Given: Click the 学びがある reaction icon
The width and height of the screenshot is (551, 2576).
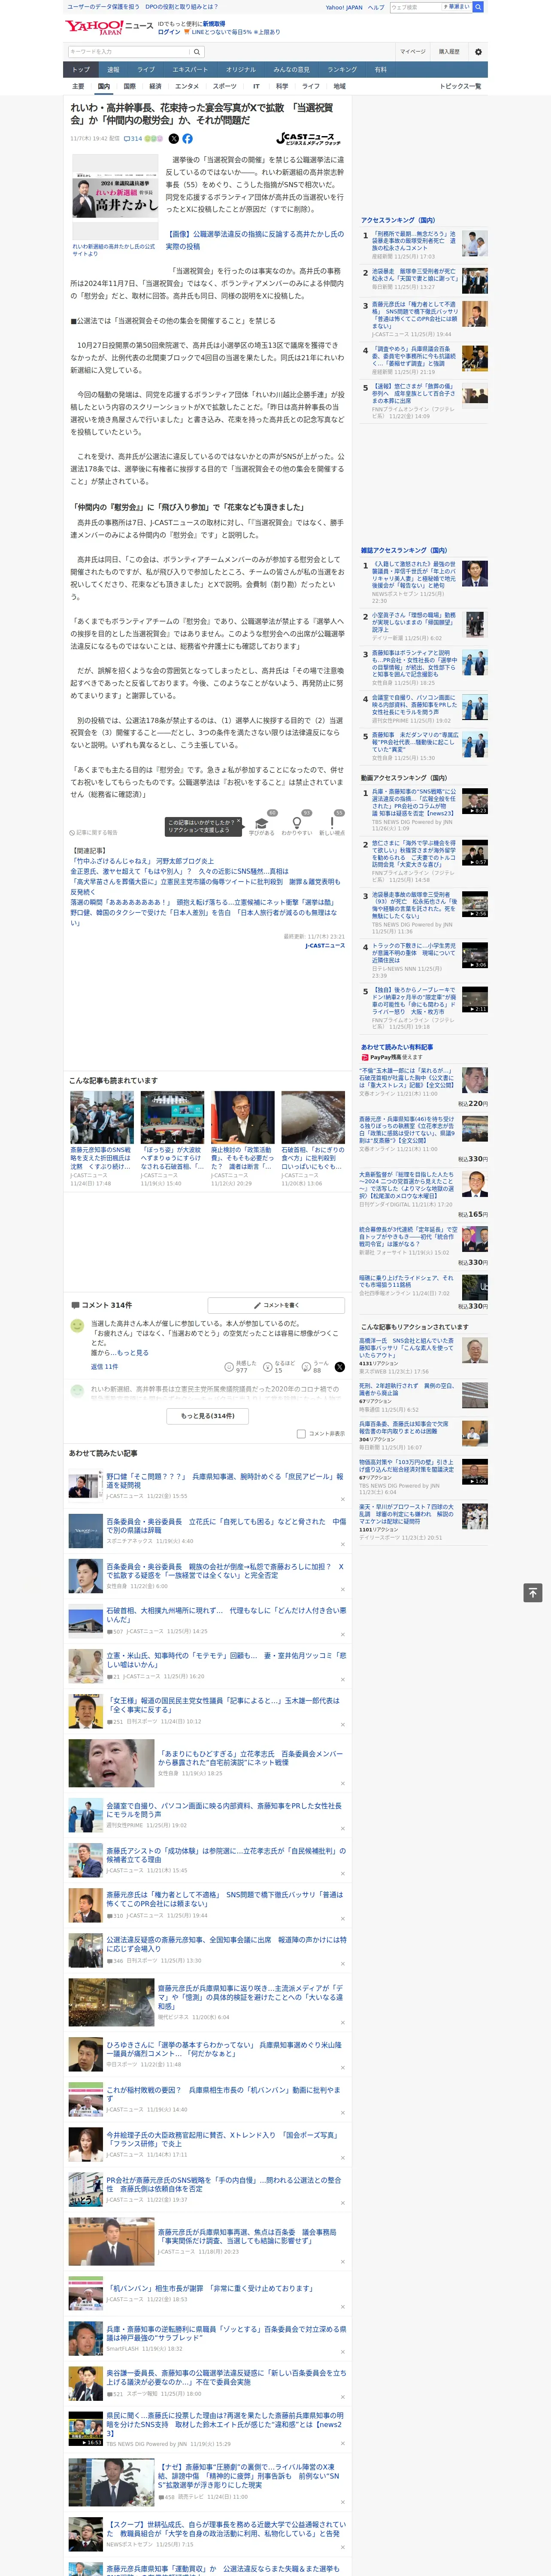Looking at the screenshot, I should 262,824.
